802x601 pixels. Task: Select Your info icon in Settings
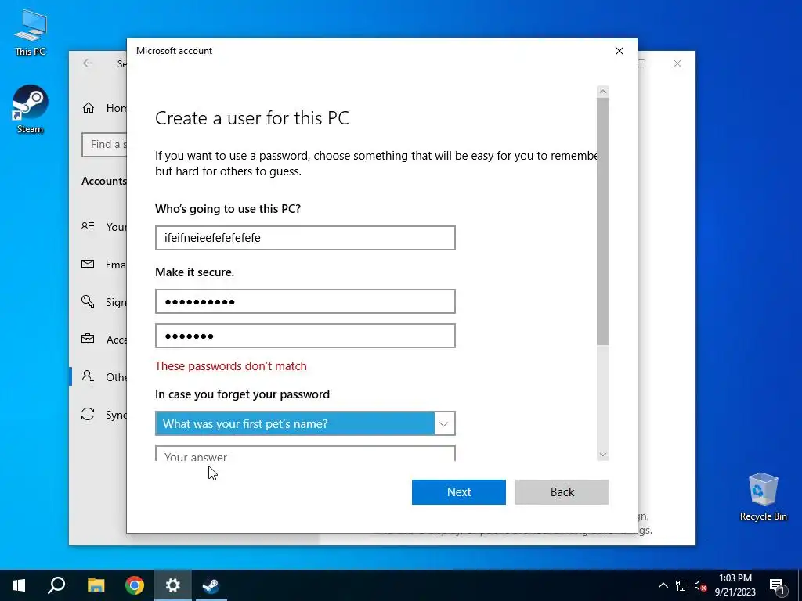[x=88, y=226]
